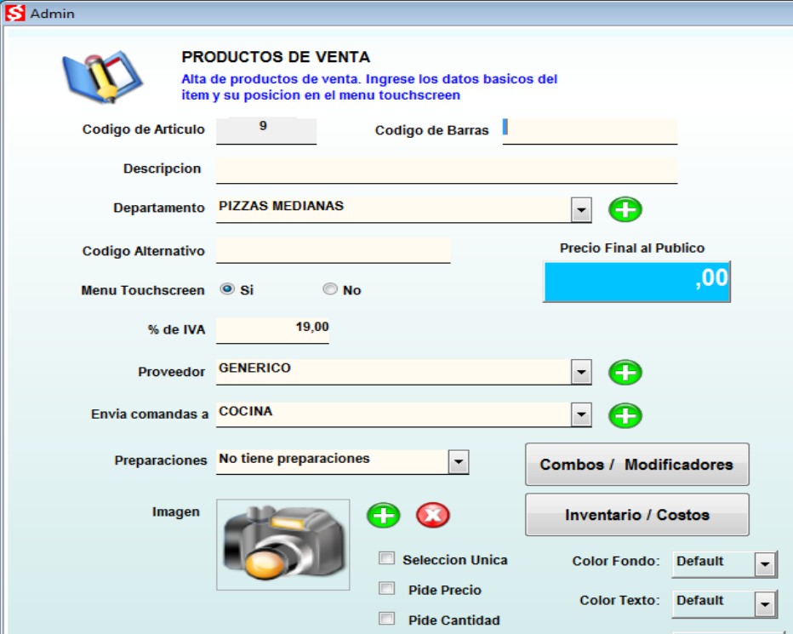Click the blue notebook and pencil icon
Viewport: 793px width, 634px height.
pos(102,77)
